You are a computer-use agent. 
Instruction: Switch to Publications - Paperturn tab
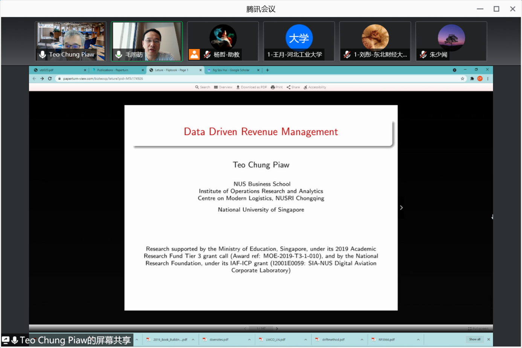tap(112, 70)
